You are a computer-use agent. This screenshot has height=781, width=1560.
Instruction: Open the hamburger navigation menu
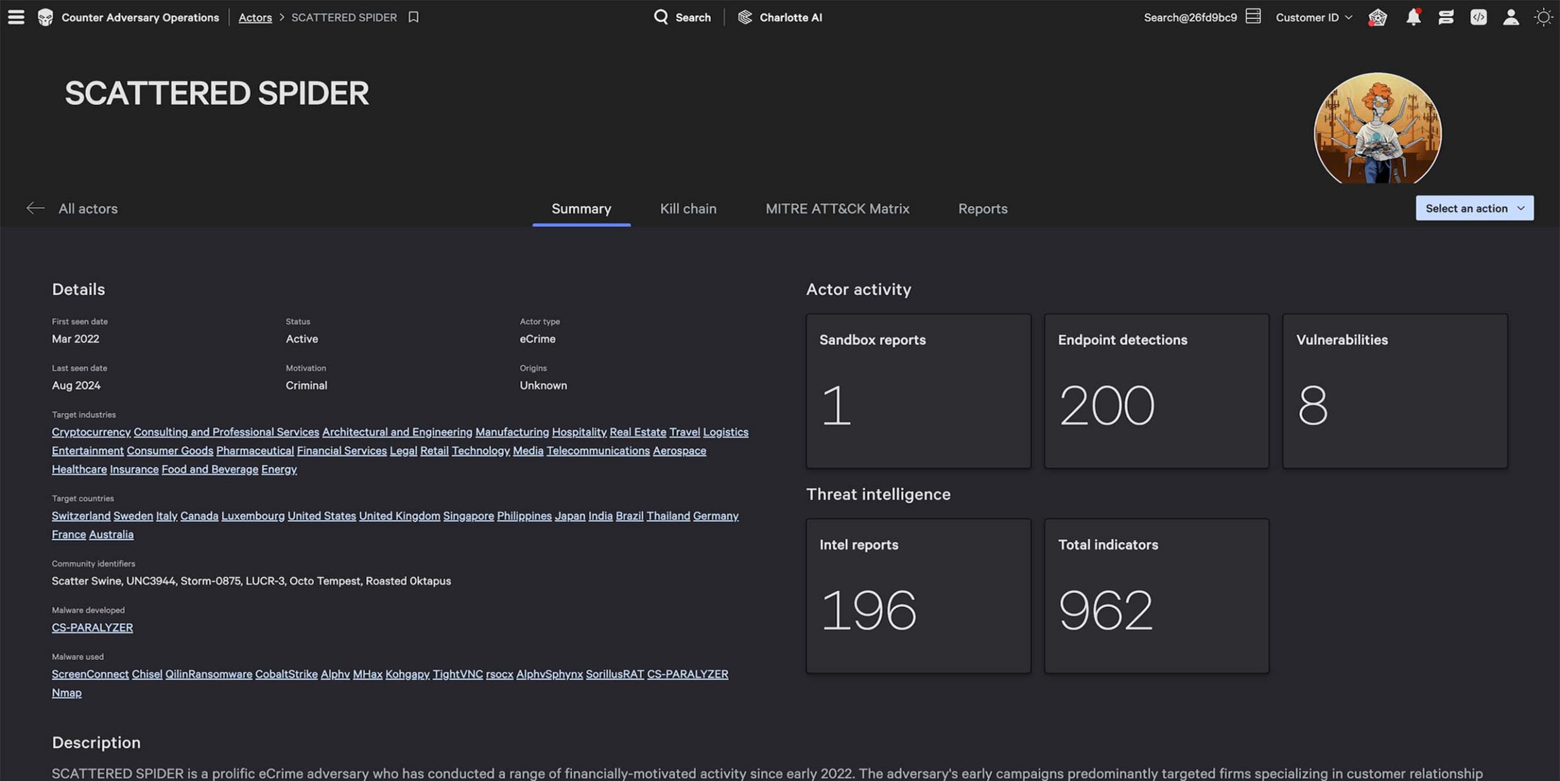tap(16, 17)
